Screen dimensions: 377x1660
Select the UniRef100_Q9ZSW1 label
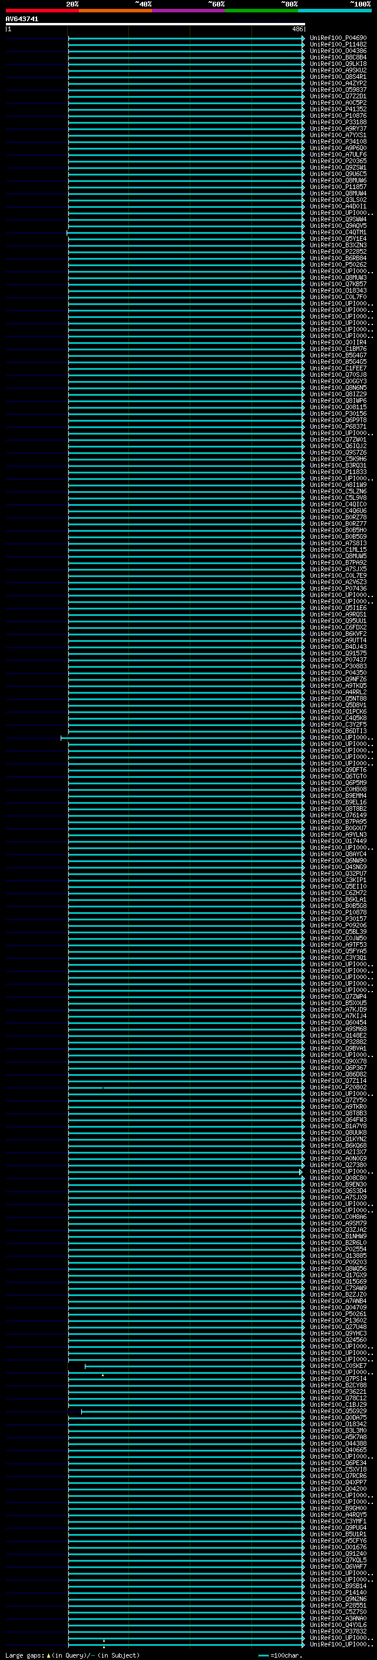tap(338, 168)
